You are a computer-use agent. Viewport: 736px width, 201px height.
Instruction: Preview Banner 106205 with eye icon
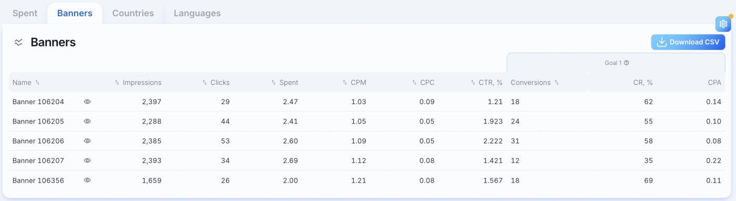pyautogui.click(x=87, y=121)
